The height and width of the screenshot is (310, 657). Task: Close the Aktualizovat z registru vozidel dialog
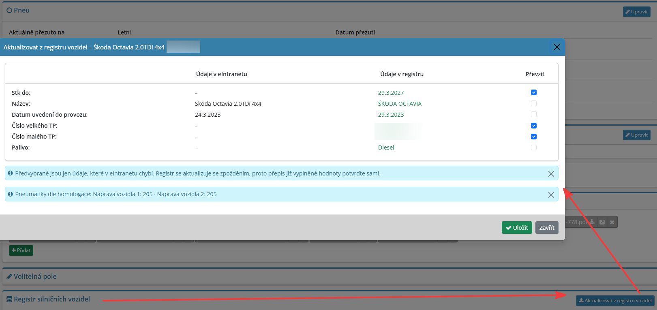point(556,47)
